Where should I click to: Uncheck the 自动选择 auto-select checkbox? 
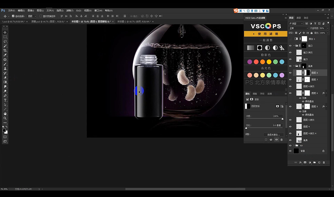13,16
